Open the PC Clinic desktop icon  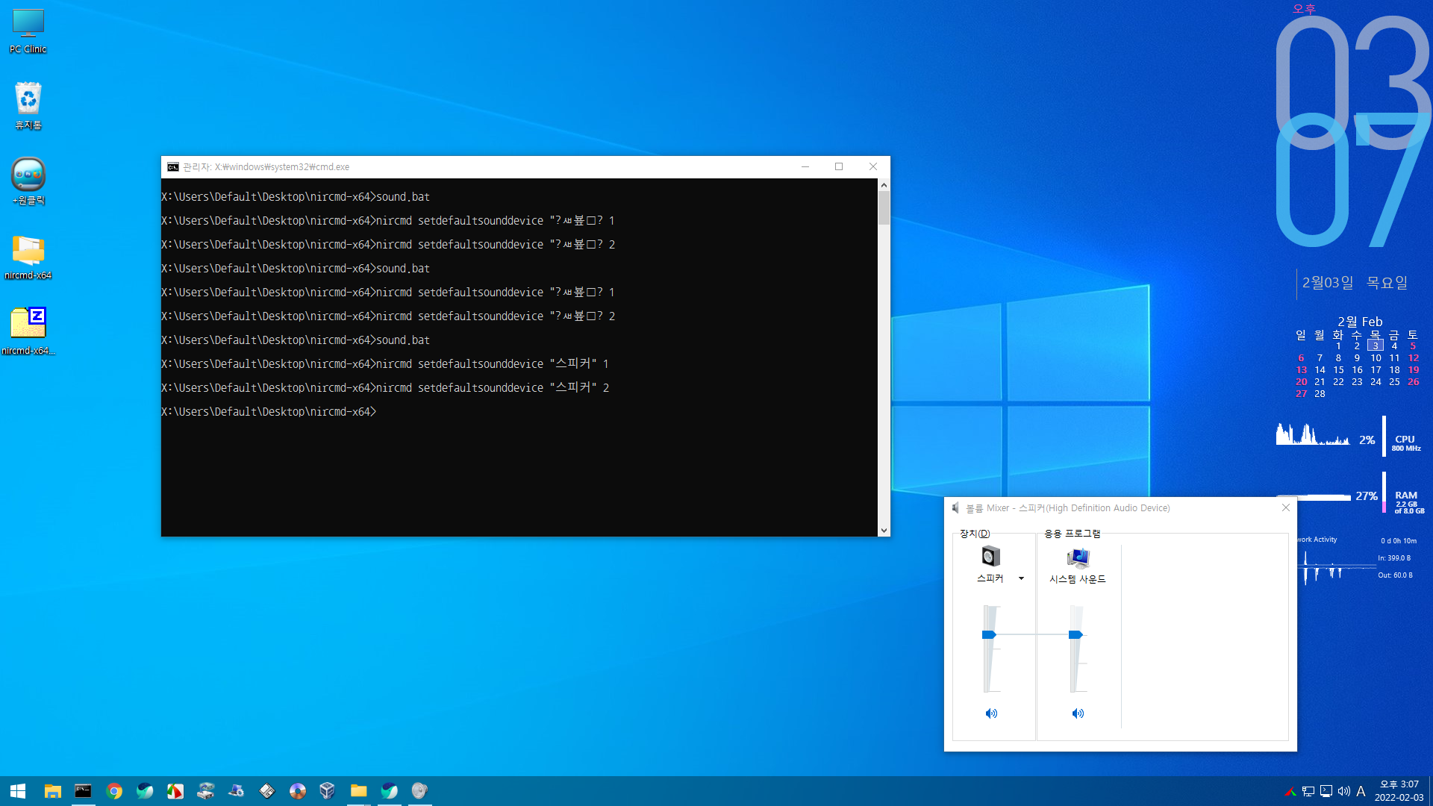pos(28,31)
